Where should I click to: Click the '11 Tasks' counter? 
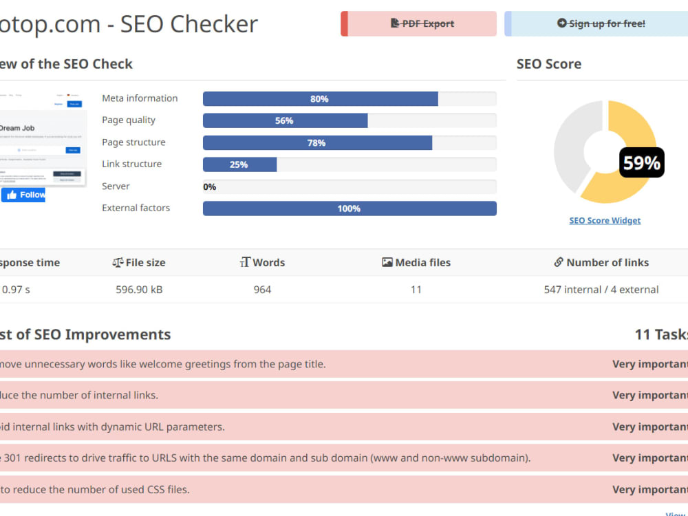pyautogui.click(x=661, y=335)
